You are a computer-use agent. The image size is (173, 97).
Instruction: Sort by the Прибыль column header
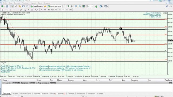168,80
